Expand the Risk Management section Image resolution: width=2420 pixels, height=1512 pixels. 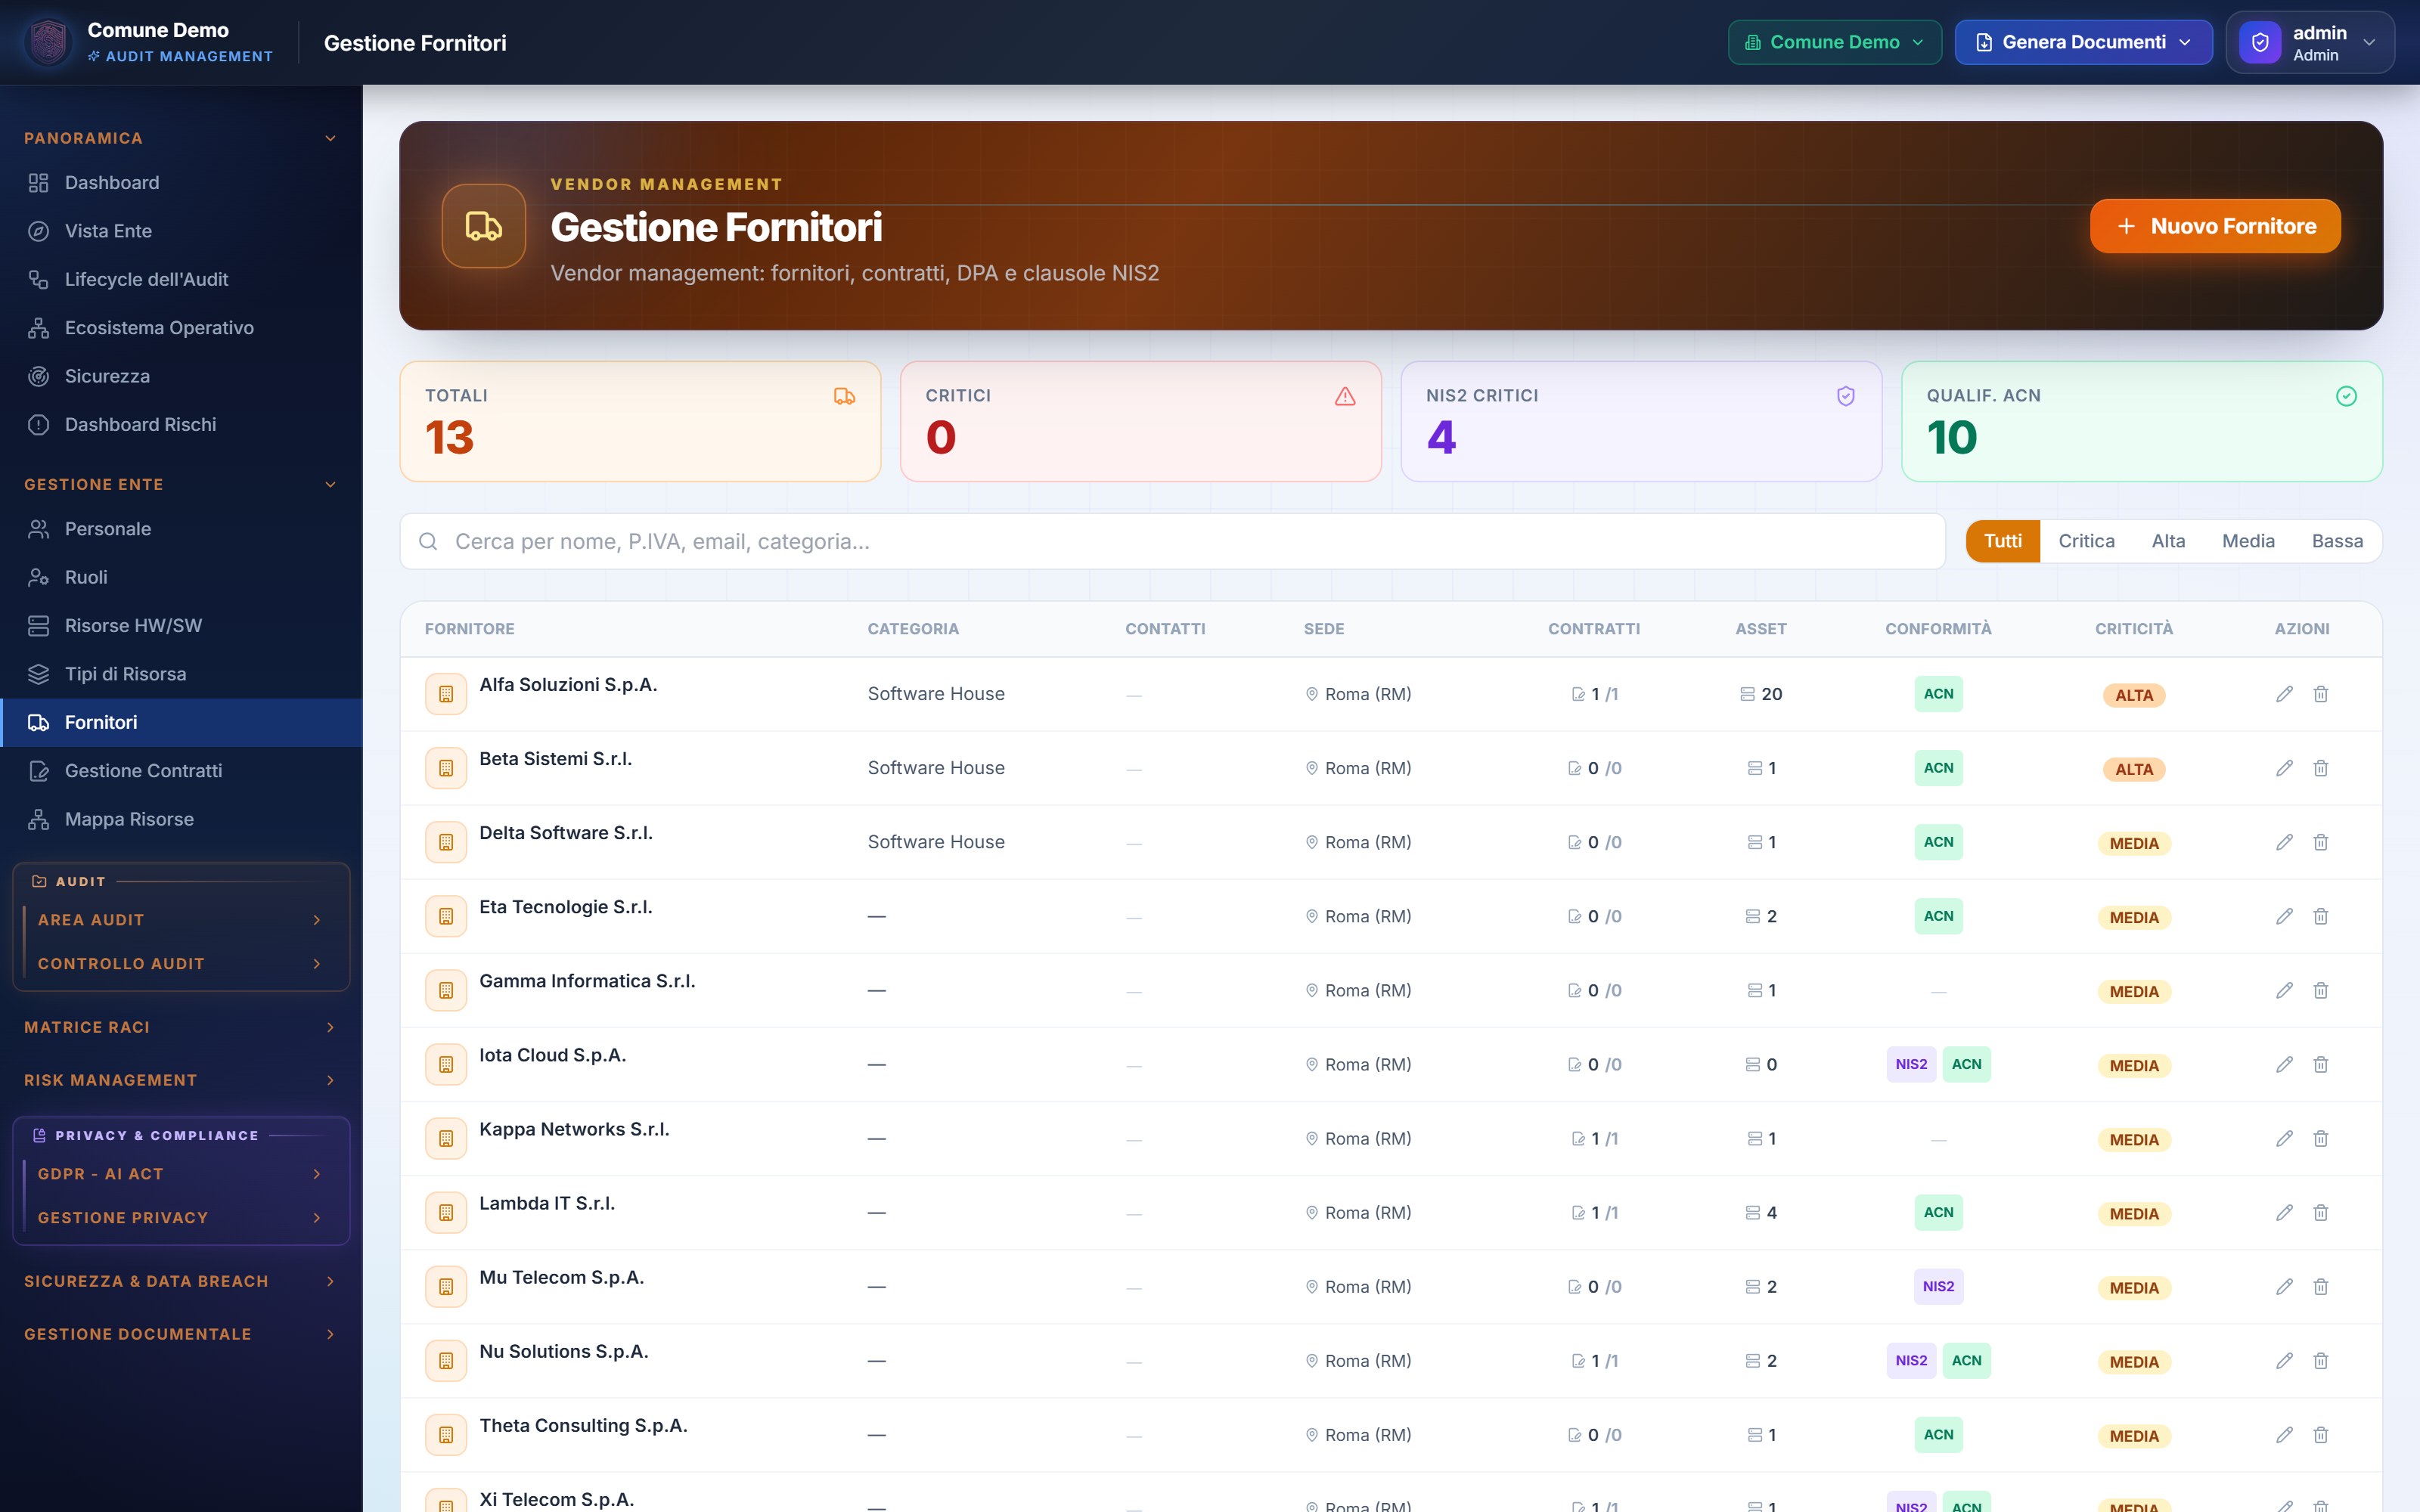pos(180,1080)
